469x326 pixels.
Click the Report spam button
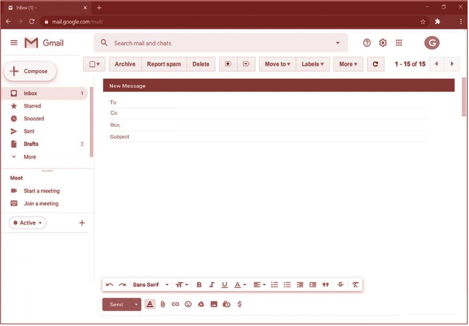point(164,64)
